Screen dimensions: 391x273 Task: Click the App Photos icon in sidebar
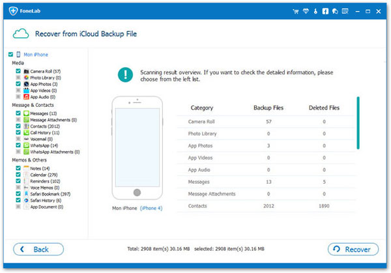pyautogui.click(x=26, y=84)
